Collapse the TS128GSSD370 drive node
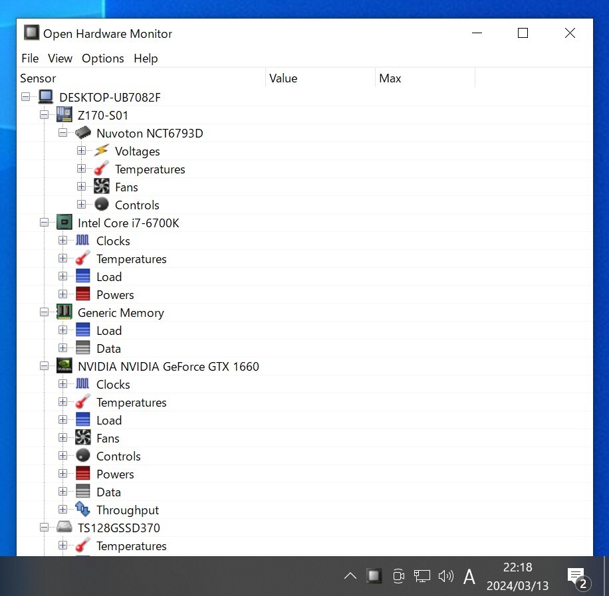The height and width of the screenshot is (596, 609). click(x=45, y=528)
